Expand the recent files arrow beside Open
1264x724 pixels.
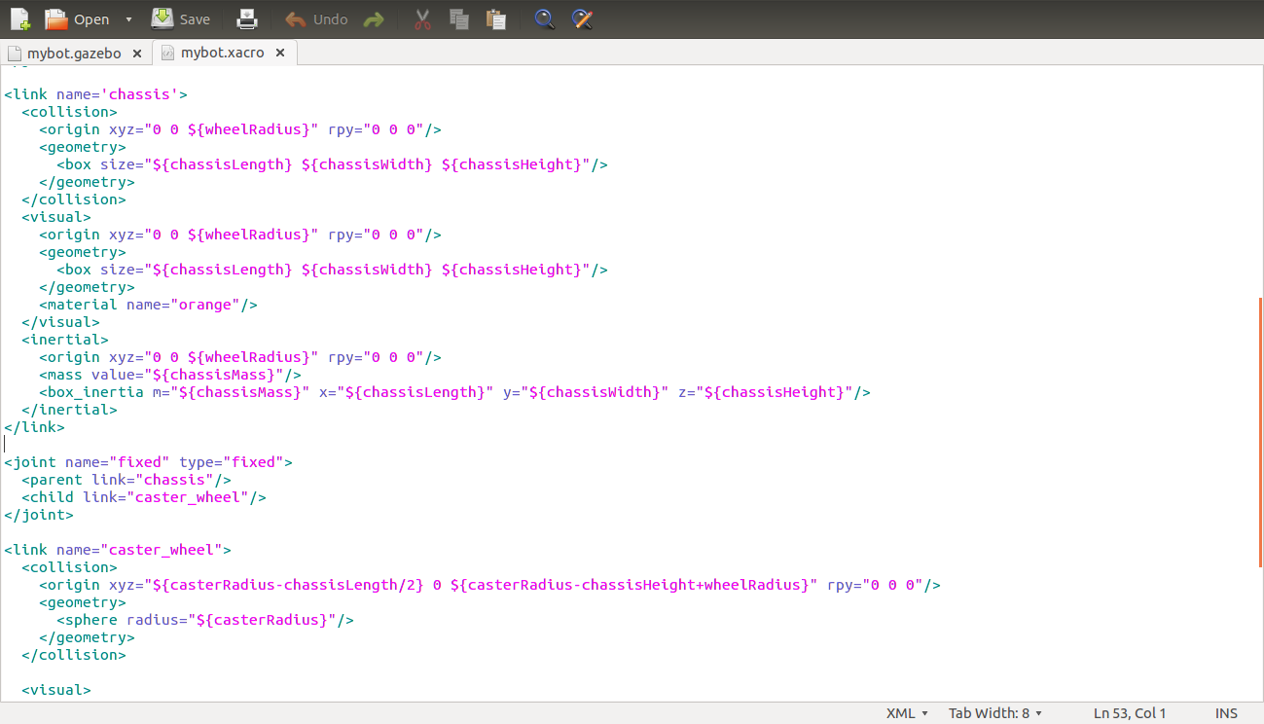point(129,19)
